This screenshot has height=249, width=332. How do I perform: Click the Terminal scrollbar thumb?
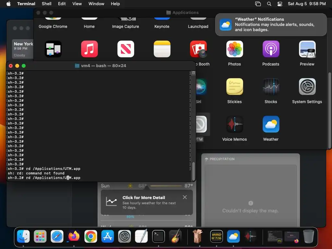pos(193,171)
